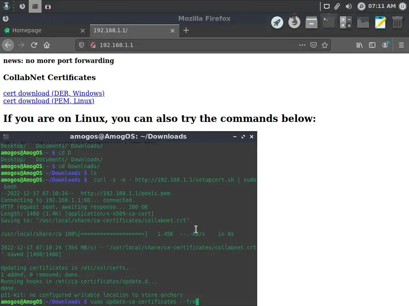This screenshot has width=409, height=306.
Task: Go back one page in Firefox
Action: pyautogui.click(x=8, y=45)
